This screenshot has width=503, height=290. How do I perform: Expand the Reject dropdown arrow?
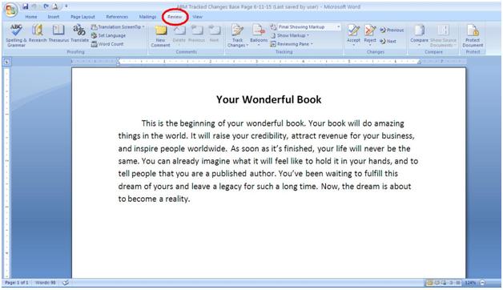pos(370,45)
